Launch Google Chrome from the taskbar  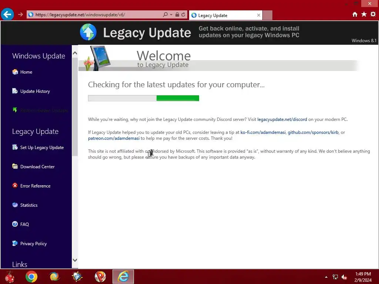click(x=31, y=277)
